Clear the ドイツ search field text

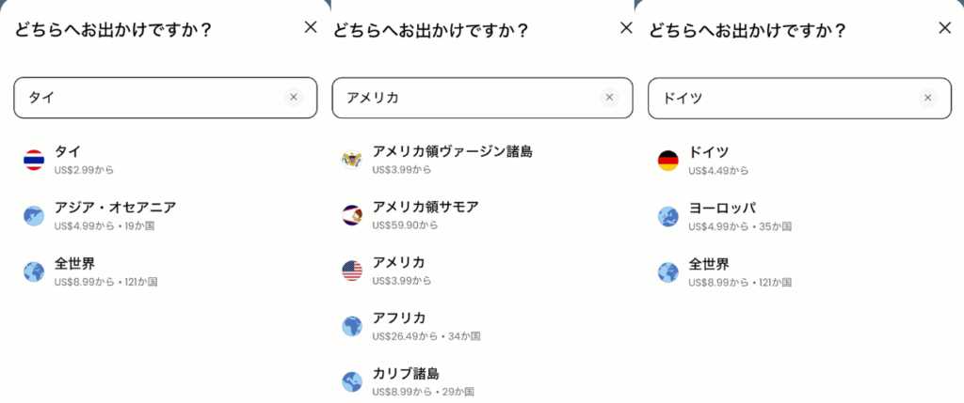click(x=927, y=97)
